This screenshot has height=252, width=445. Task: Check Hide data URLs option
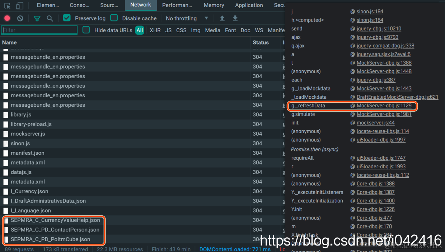(x=86, y=30)
